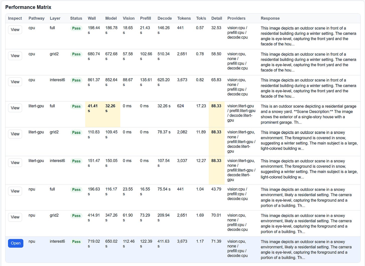Click detail score 58.50
Screen dimensions: 365x266
[x=216, y=54]
